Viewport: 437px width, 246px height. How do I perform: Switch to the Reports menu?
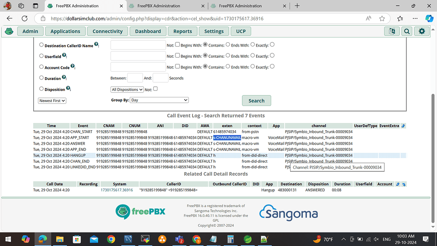coord(182,31)
